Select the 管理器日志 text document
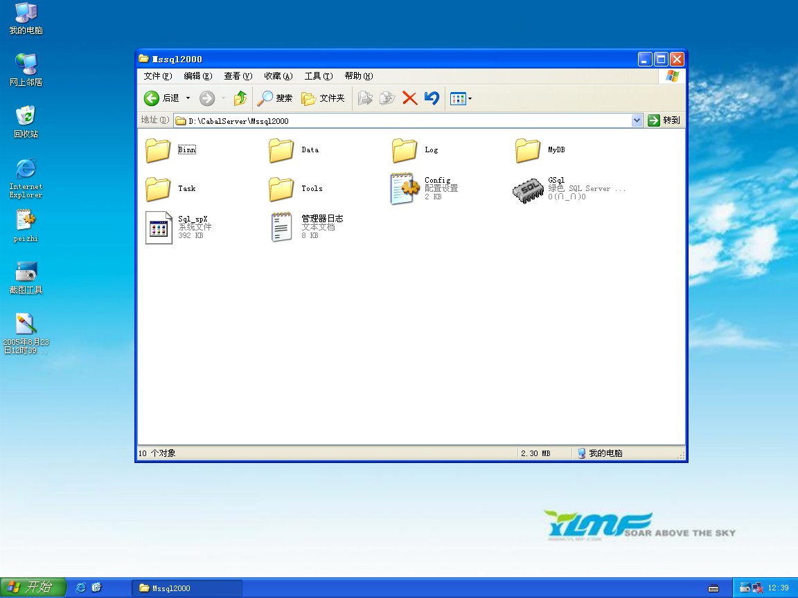 (x=281, y=228)
